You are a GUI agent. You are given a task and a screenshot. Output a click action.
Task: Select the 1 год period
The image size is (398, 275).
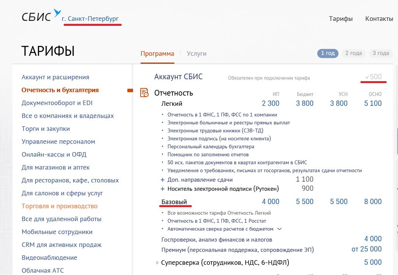coord(328,53)
